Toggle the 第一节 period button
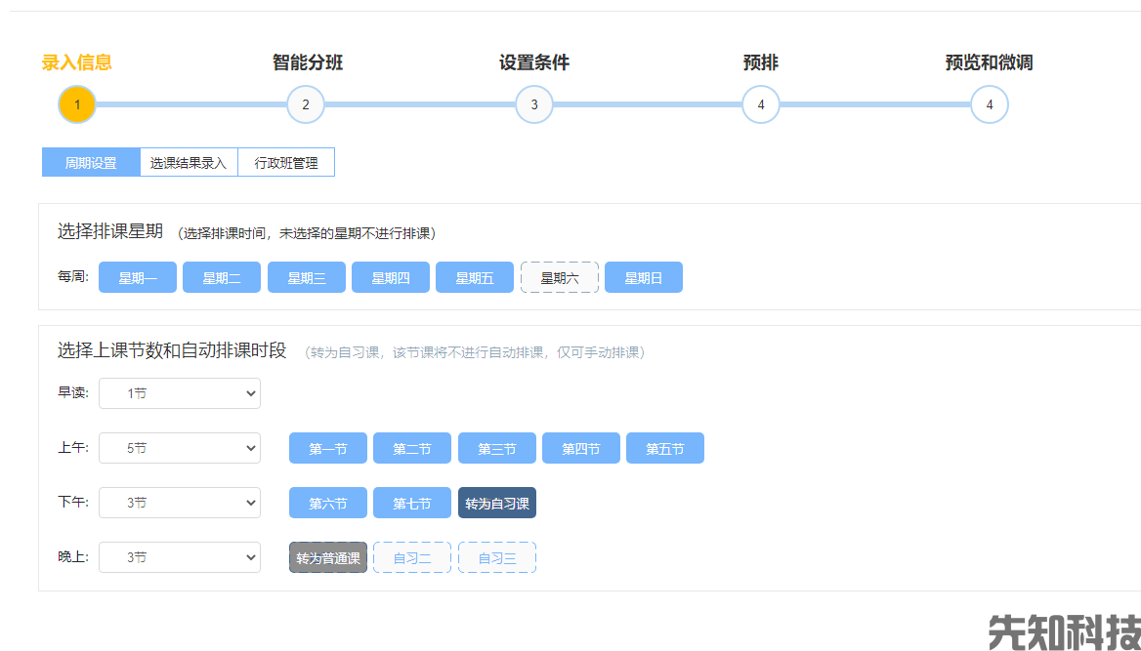 pos(328,448)
